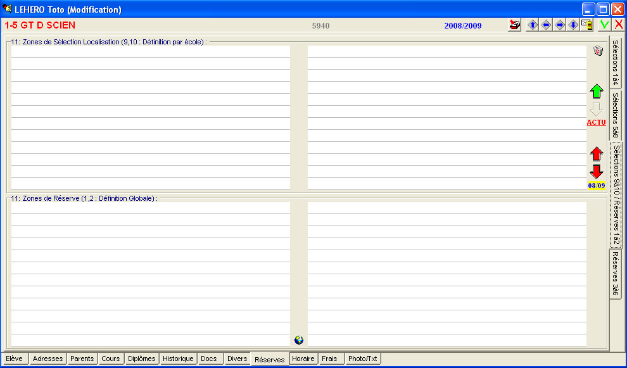Click the blue down arrow navigation button

[573, 25]
